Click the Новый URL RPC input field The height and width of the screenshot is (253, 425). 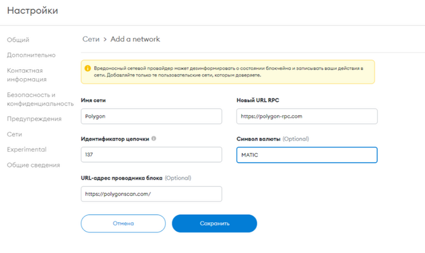pos(307,116)
